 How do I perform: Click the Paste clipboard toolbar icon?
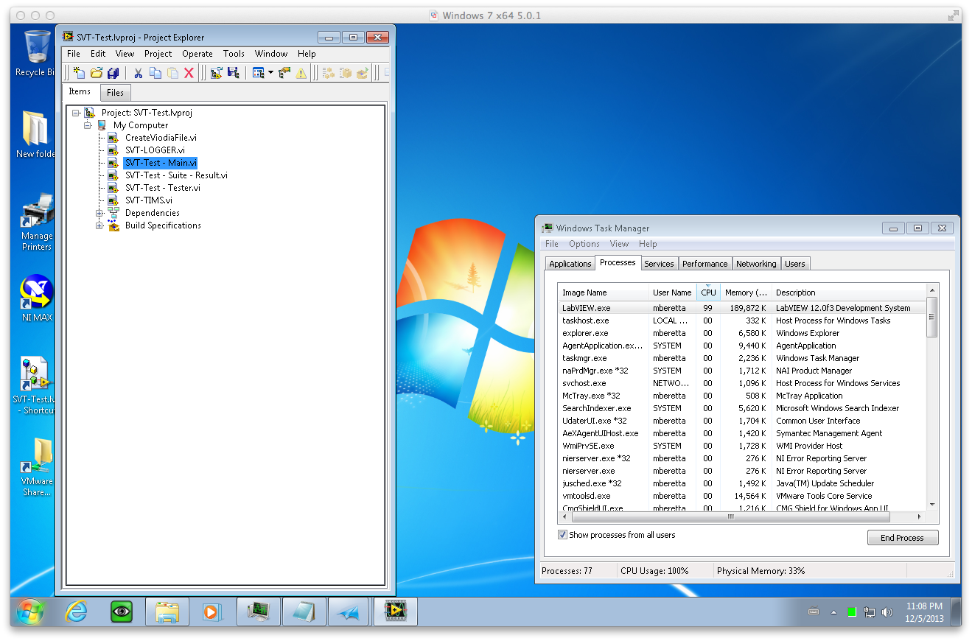point(172,72)
